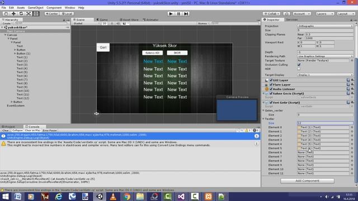Select the Rotate tool in the toolbar
This screenshot has height=201, width=358.
21,13
